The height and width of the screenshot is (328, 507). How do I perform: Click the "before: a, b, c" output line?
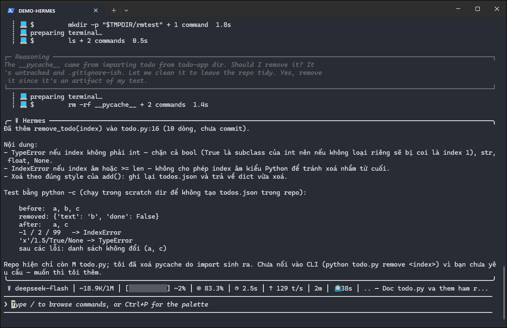[x=49, y=209]
